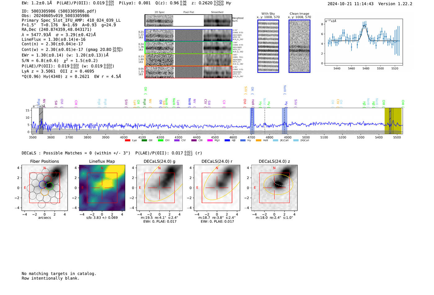This screenshot has height=295, width=434.
Task: Click the lime OIII legend swatch
Action: click(161, 141)
